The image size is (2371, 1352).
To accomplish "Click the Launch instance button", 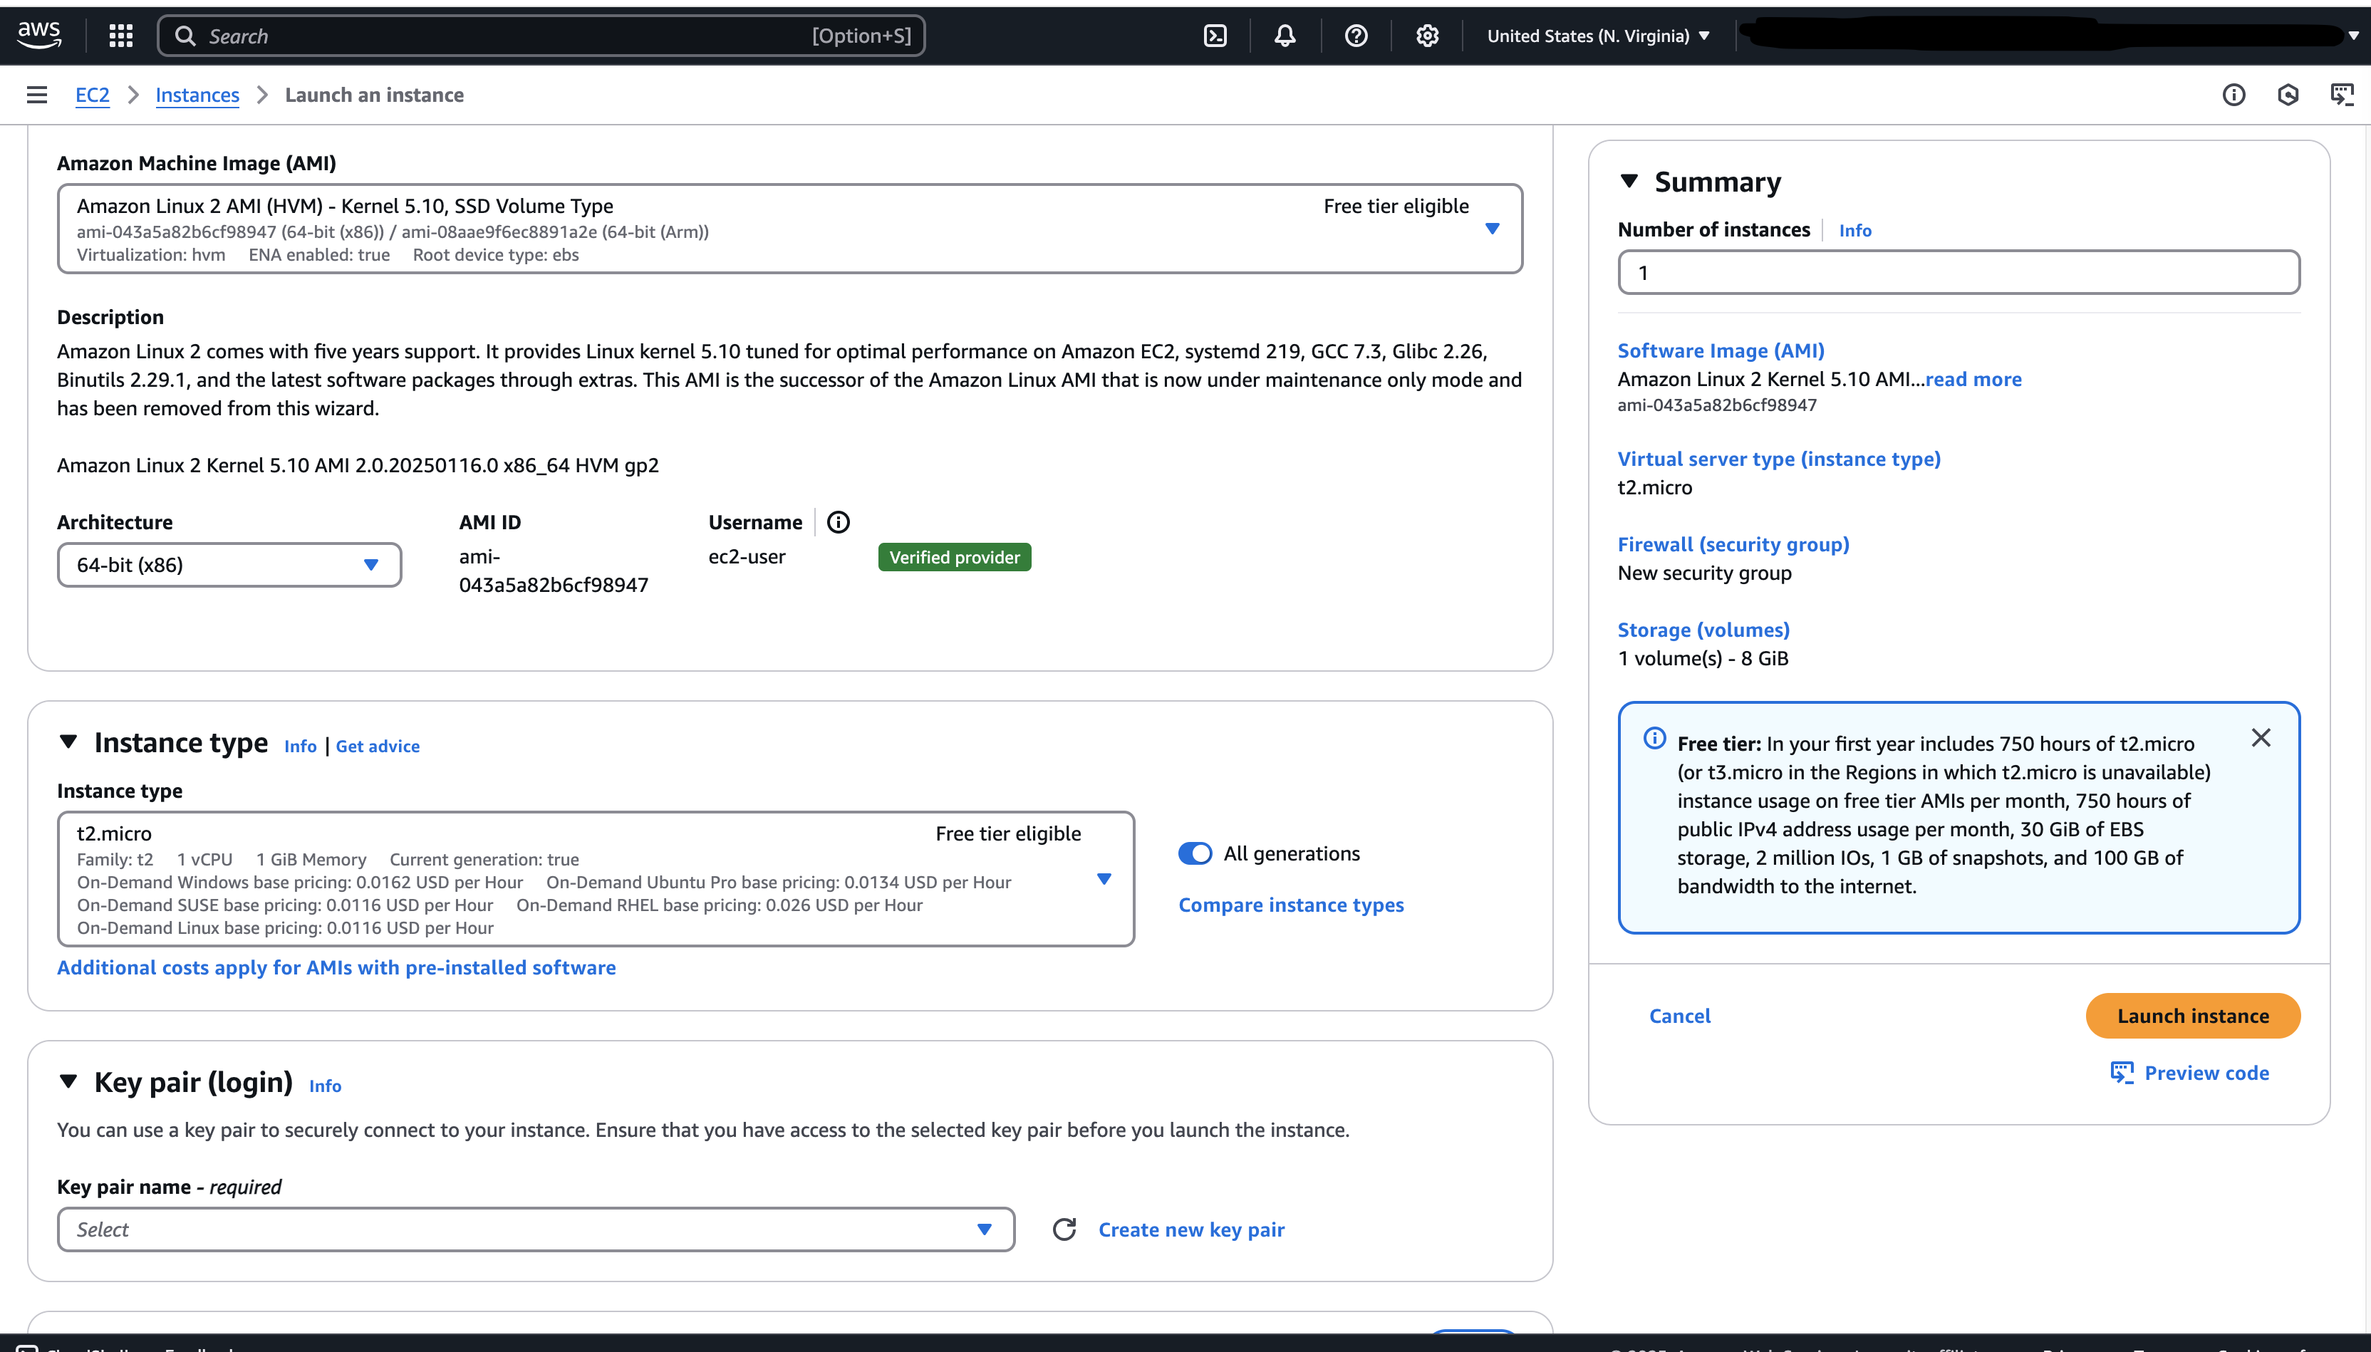I will 2193,1016.
